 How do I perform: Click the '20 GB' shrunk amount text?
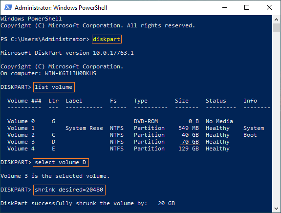[x=166, y=203]
